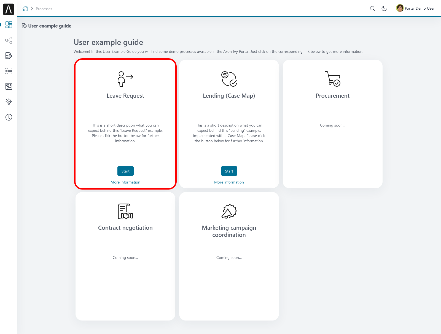Image resolution: width=441 pixels, height=334 pixels.
Task: Click the Welcome introduction paragraph
Action: pos(218,51)
